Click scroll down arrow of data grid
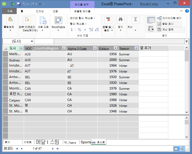The height and width of the screenshot is (154, 192). [x=187, y=112]
